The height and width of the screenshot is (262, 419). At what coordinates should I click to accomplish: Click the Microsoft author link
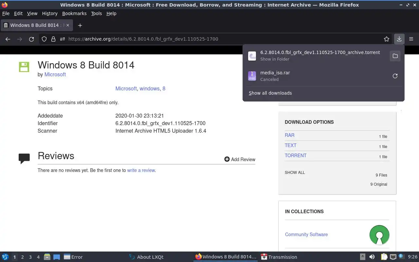(55, 75)
